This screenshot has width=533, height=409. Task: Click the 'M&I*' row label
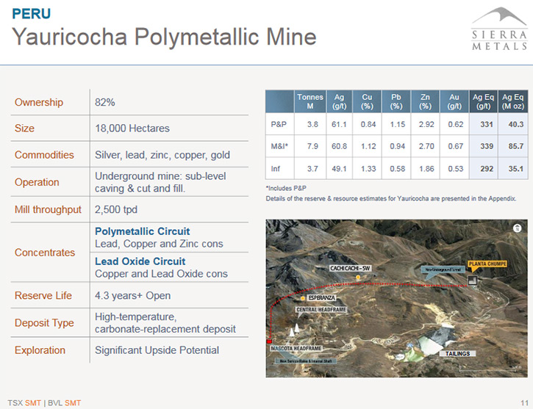(x=279, y=146)
